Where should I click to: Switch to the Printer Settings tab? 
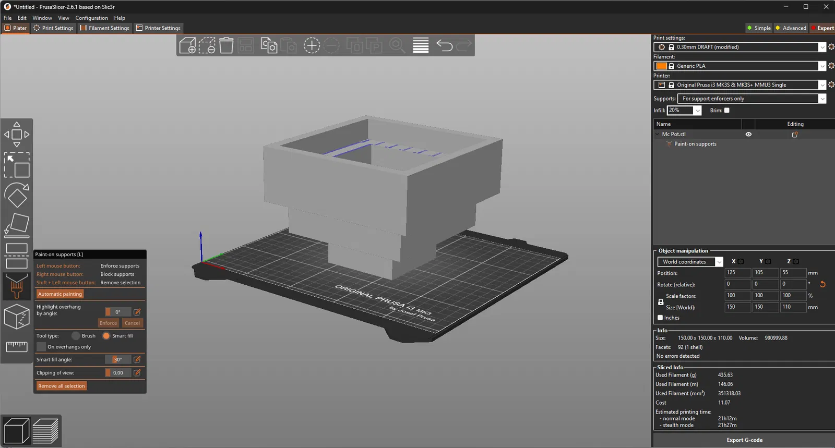[x=158, y=28]
